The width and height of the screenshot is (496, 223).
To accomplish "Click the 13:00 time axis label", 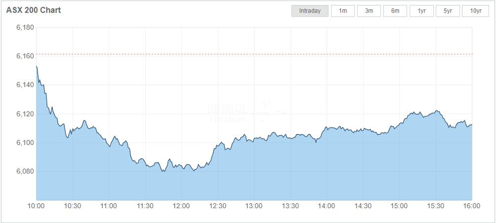I will pos(254,206).
